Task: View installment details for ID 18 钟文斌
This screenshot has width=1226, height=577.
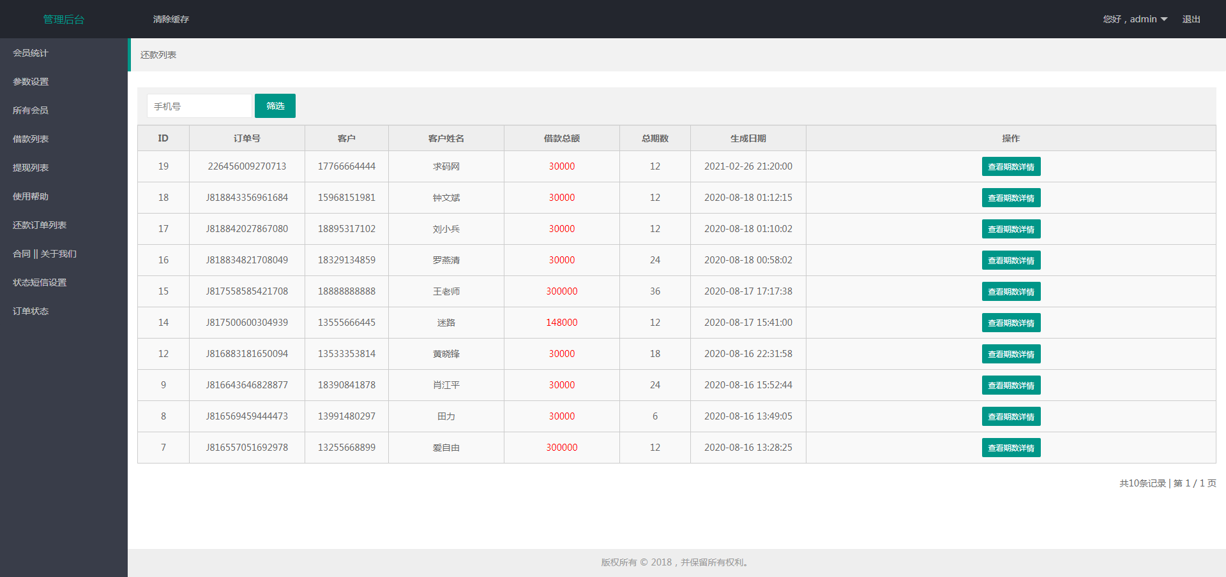Action: pos(1011,198)
